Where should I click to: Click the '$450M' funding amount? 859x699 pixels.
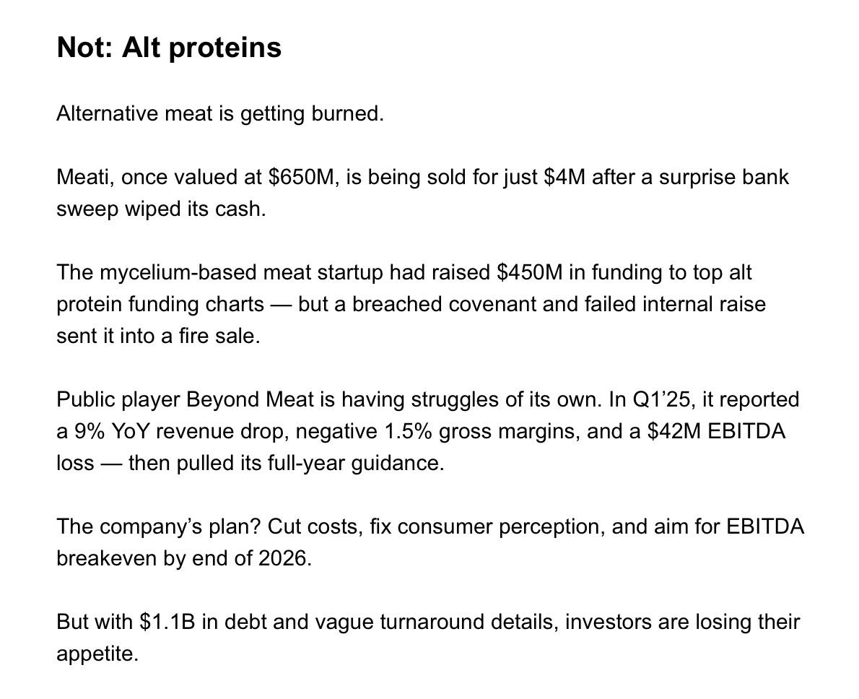pos(529,272)
